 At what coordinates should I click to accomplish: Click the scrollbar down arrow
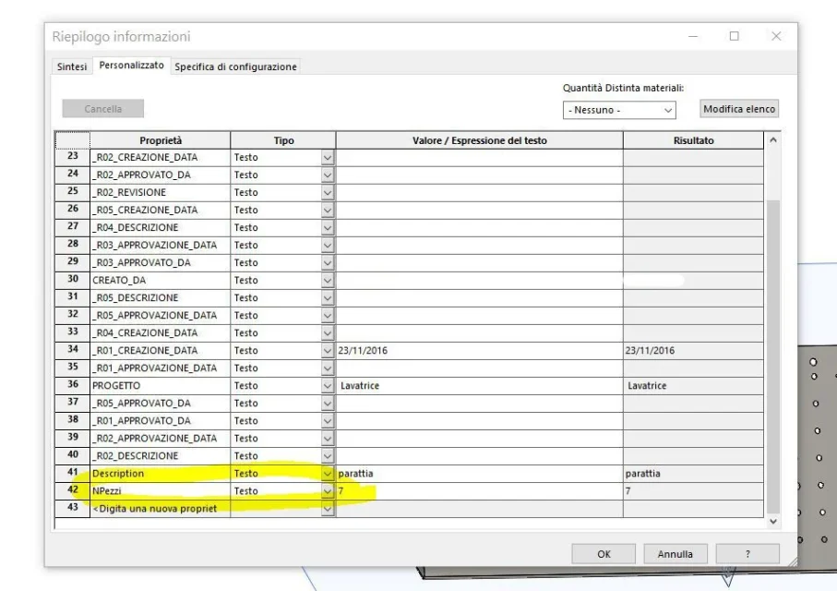coord(772,522)
